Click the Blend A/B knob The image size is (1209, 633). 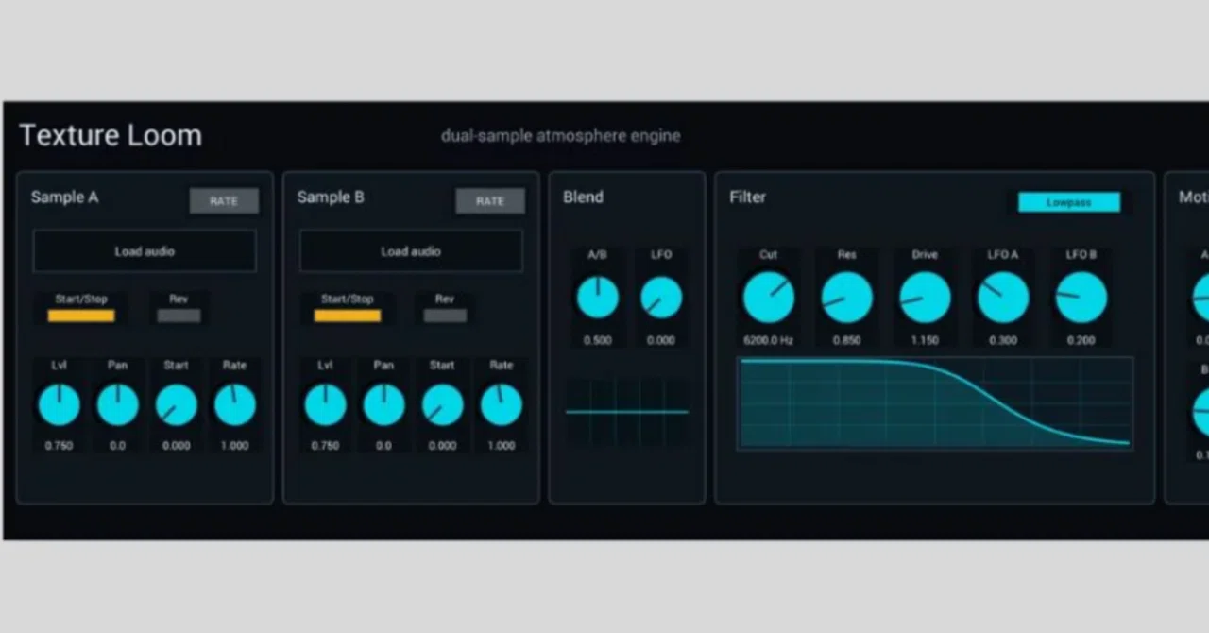[598, 298]
